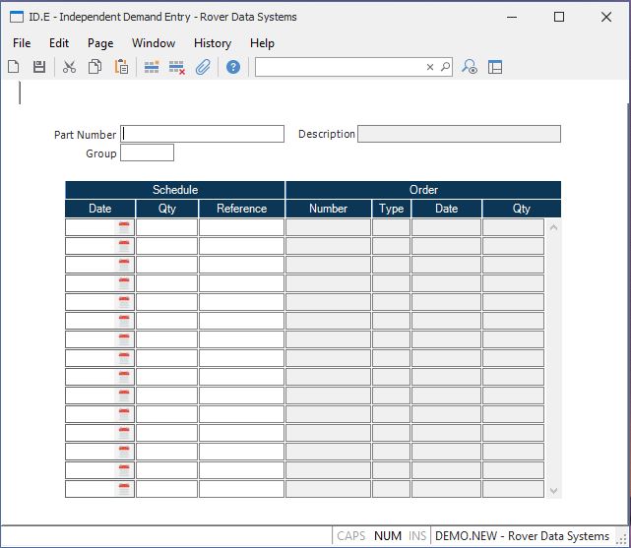Image resolution: width=631 pixels, height=548 pixels.
Task: Open the Window menu
Action: [x=154, y=43]
